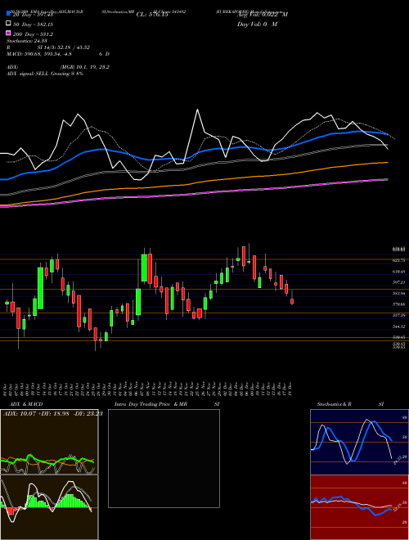This screenshot has width=409, height=540.
Task: Click the empty intraday trading price chart box
Action: tap(164, 458)
